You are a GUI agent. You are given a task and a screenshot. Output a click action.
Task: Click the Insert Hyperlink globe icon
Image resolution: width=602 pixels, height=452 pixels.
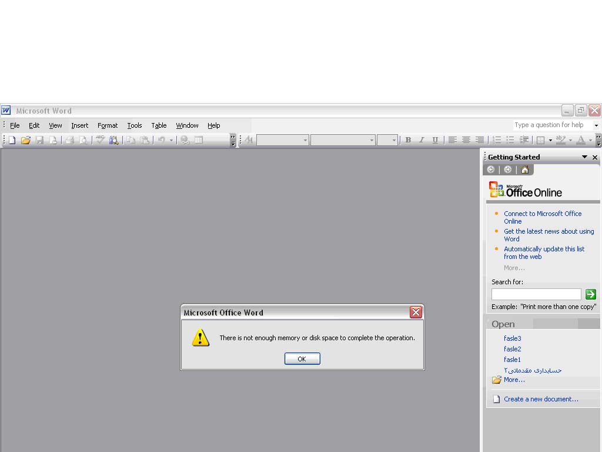[185, 140]
